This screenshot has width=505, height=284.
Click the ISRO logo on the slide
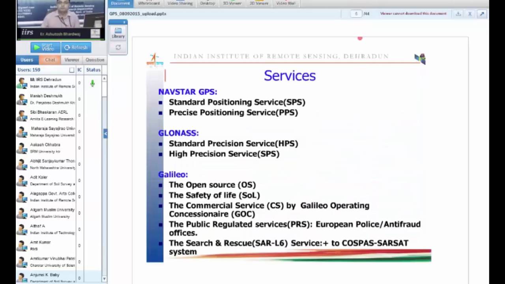[155, 60]
